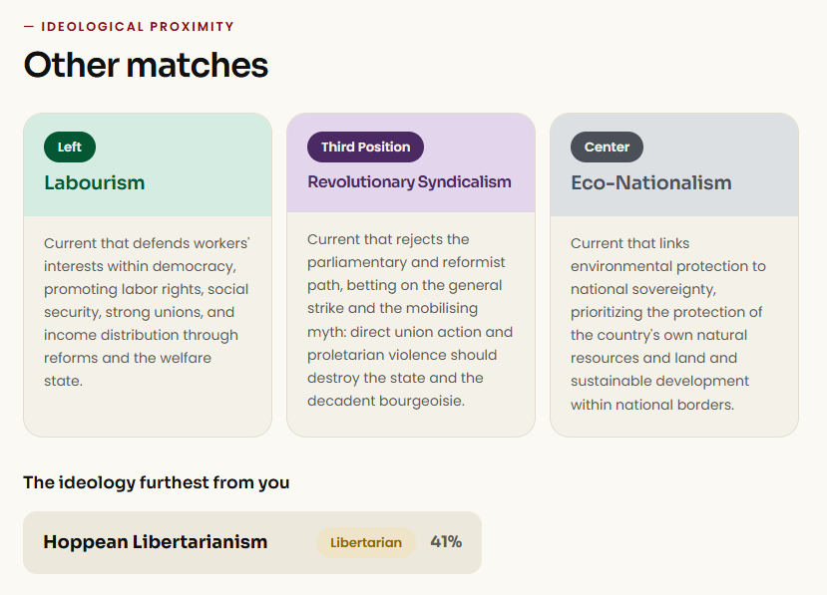Open the Labourism ideology title
The image size is (827, 595).
click(95, 182)
